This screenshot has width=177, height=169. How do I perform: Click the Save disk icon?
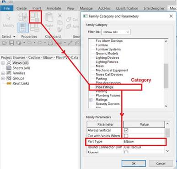point(11,43)
